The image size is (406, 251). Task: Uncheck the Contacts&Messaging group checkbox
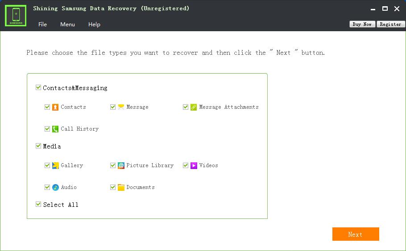[38, 88]
